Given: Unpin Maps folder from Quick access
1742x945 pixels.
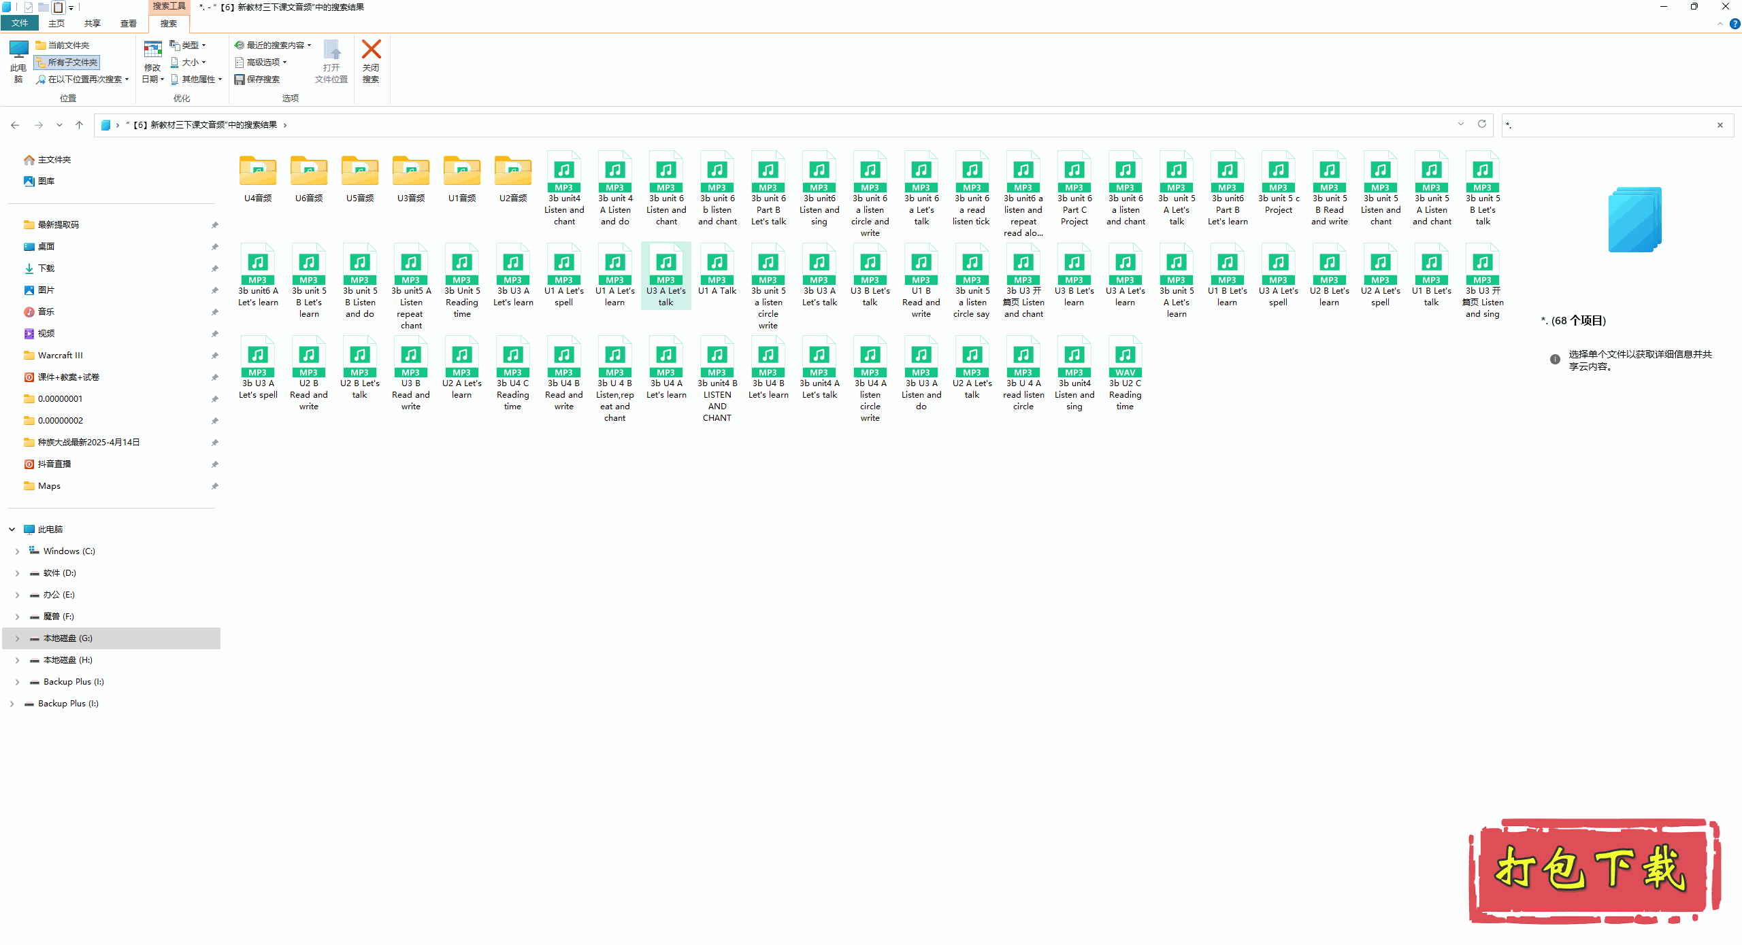Looking at the screenshot, I should 214,486.
